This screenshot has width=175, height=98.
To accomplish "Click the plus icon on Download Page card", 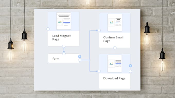I will 130,66.
